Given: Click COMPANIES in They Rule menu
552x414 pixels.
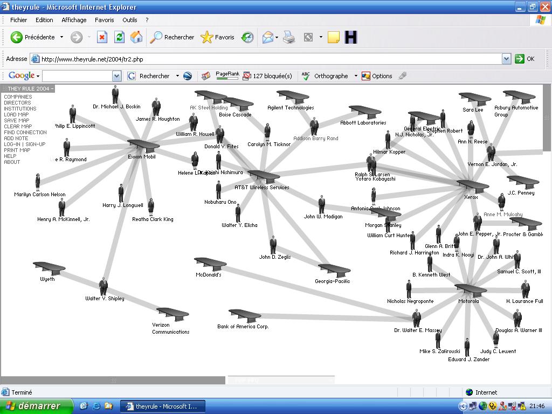Looking at the screenshot, I should point(18,97).
